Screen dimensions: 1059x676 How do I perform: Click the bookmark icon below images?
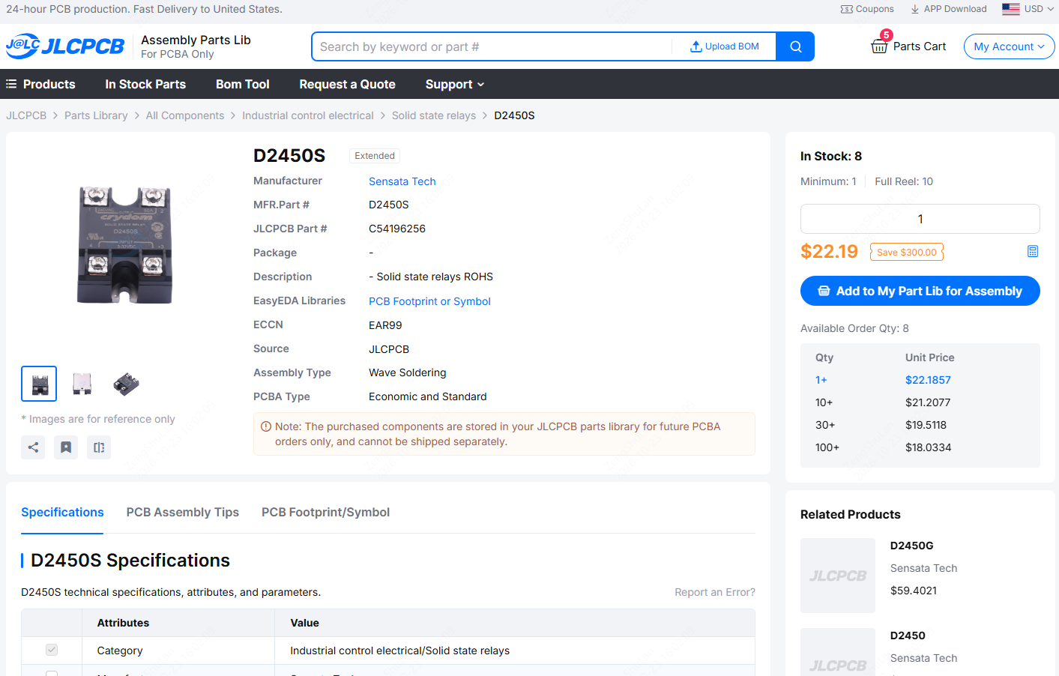click(66, 447)
